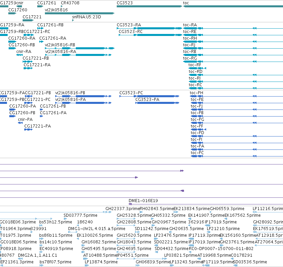Screen dimensions: 283x267
Task: Select the LP13874.5prime EST label
Action: (101, 262)
